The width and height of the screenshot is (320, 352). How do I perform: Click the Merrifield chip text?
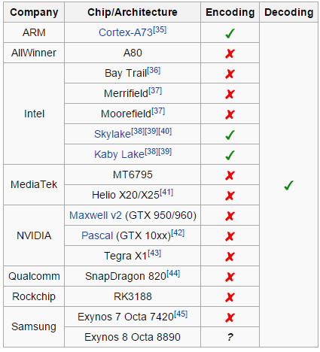(126, 93)
